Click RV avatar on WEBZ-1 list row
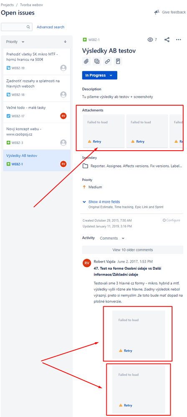The width and height of the screenshot is (187, 417). (x=63, y=164)
